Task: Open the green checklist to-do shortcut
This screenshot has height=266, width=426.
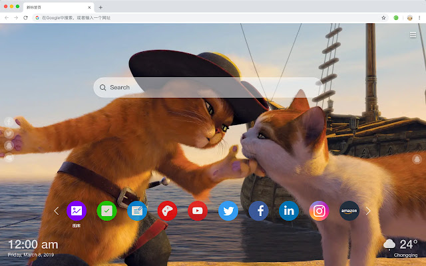Action: point(106,211)
